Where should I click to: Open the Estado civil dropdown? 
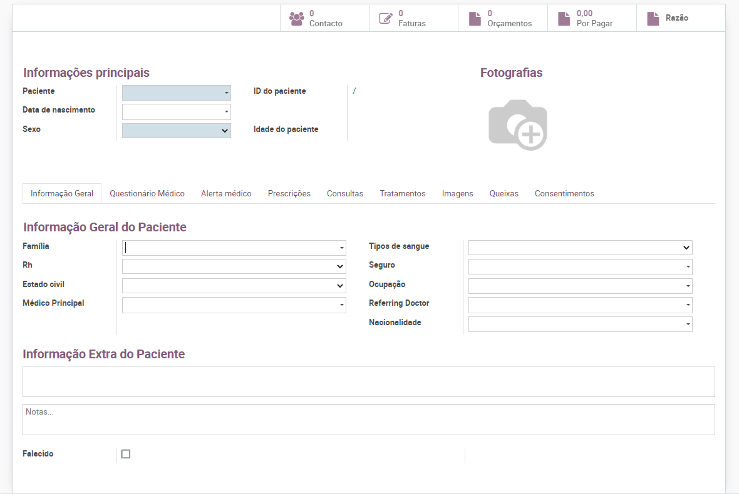[x=234, y=286]
